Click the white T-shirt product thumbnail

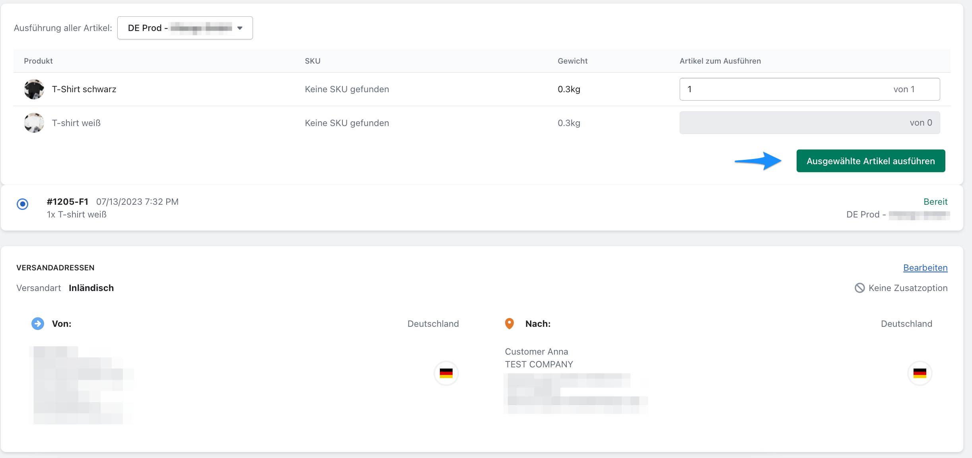click(34, 123)
